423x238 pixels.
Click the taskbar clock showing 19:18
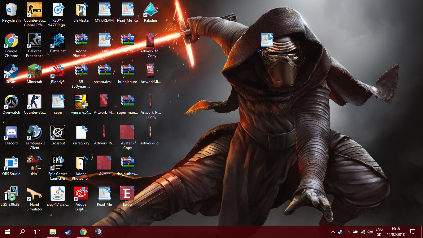395,232
